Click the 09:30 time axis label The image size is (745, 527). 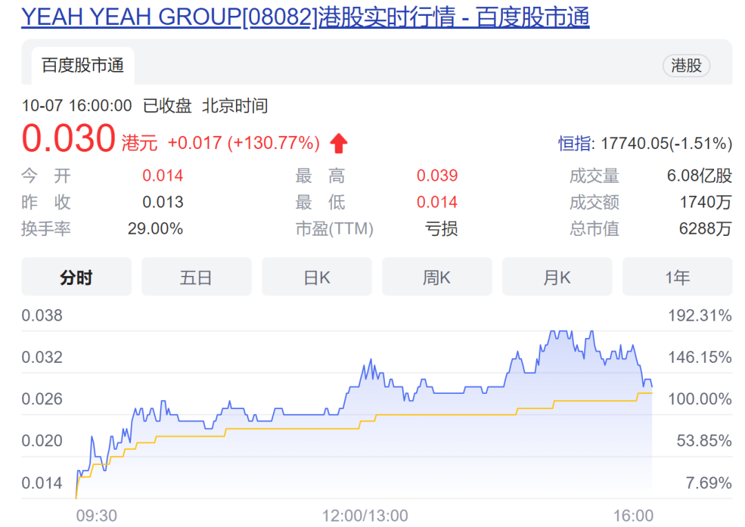pyautogui.click(x=97, y=516)
